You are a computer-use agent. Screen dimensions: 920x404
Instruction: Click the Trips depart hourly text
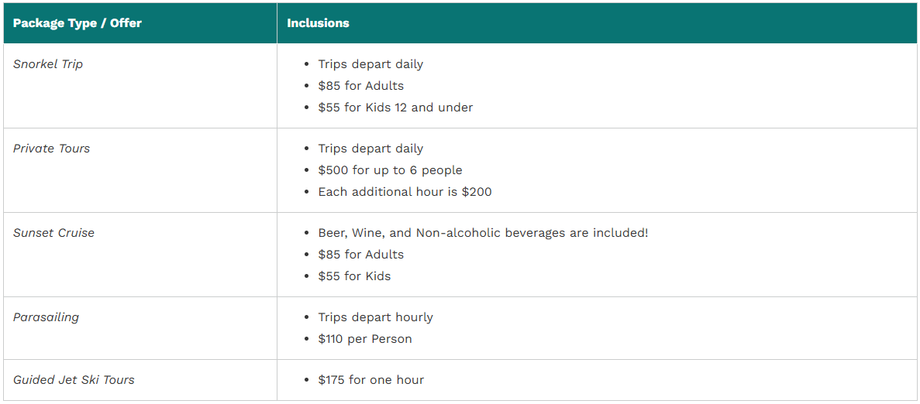point(375,317)
